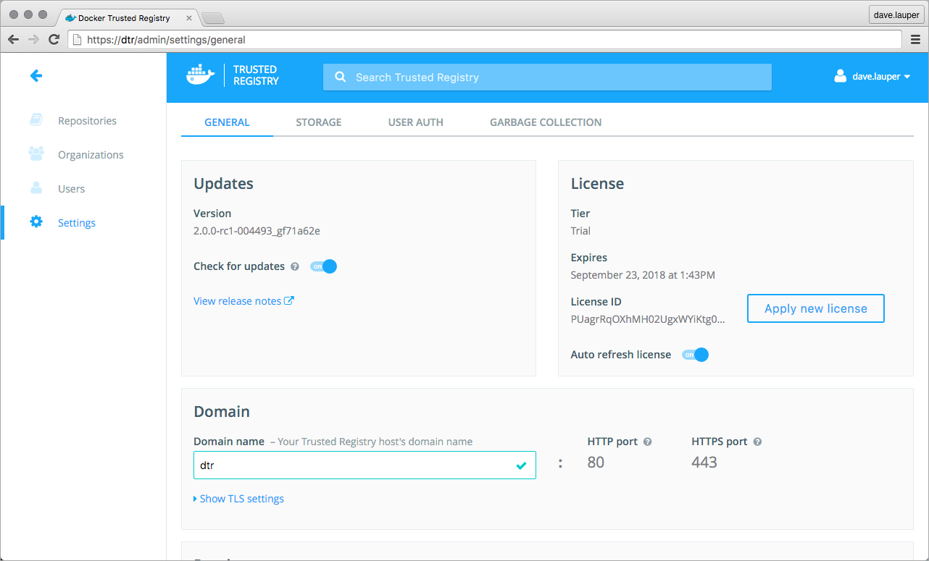Open the Garbage Collection tab
The height and width of the screenshot is (561, 929).
[x=545, y=122]
